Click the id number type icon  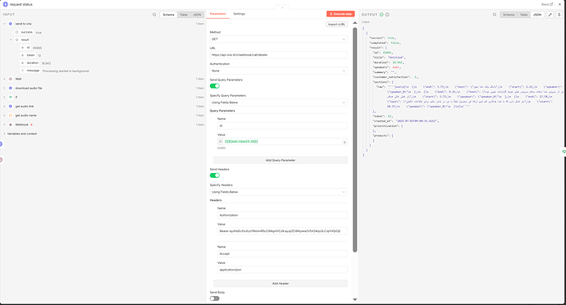tap(22, 48)
